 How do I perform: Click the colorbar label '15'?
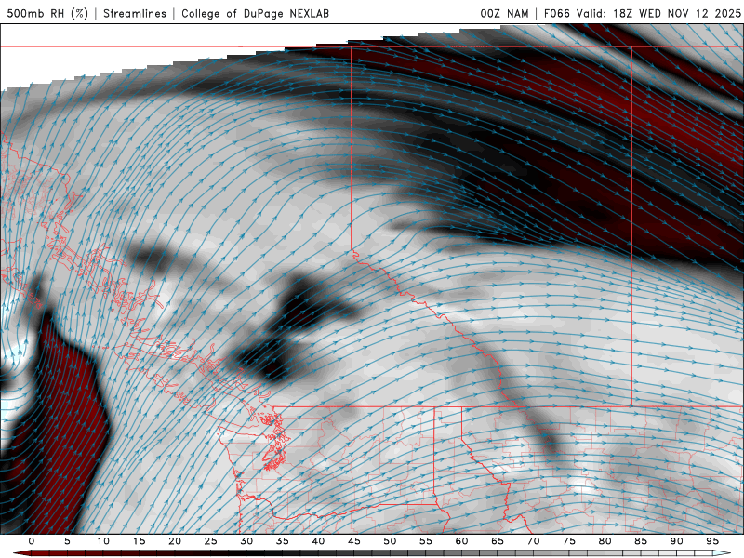[139, 541]
